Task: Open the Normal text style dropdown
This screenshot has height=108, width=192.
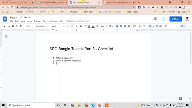Action: 42,26
